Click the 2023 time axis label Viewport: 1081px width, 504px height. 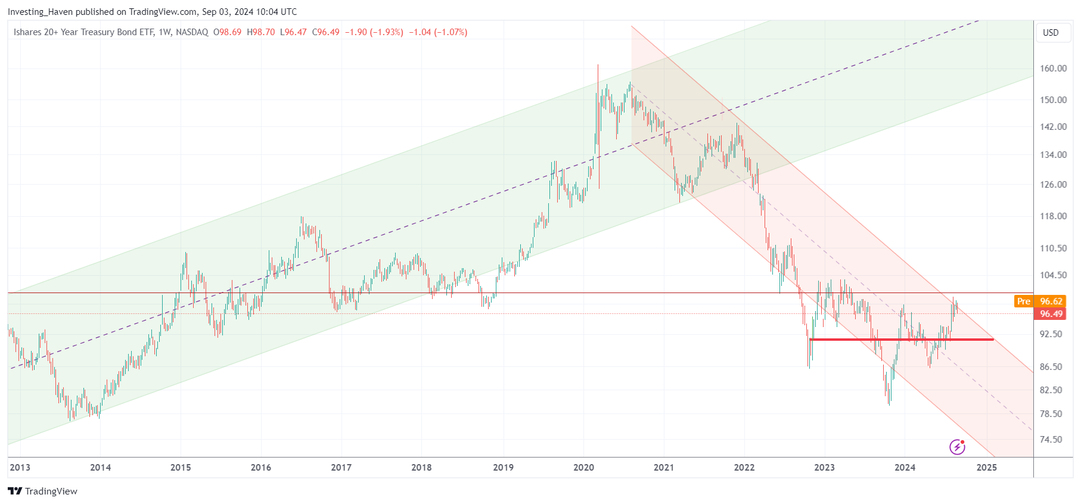coord(825,468)
